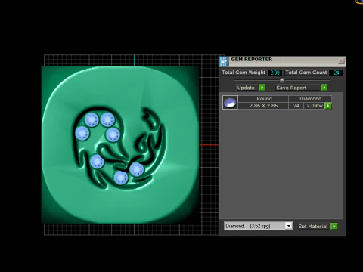Image resolution: width=363 pixels, height=272 pixels.
Task: Click the green arrow beside Update
Action: tap(262, 88)
